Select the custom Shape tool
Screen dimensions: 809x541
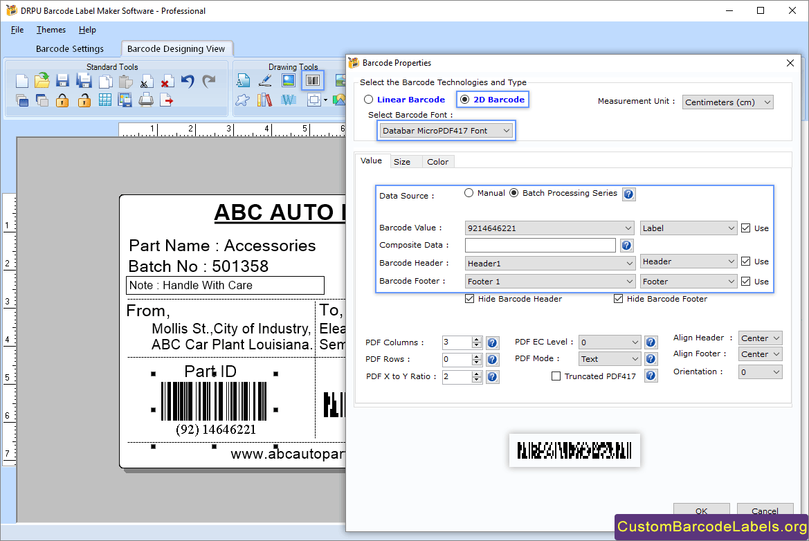(x=242, y=100)
